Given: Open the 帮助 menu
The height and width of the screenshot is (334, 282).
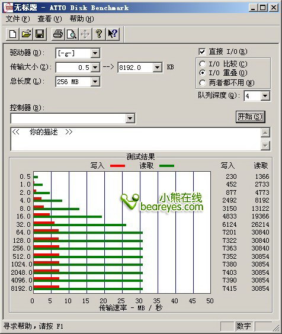Looking at the screenshot, I should click(x=82, y=19).
